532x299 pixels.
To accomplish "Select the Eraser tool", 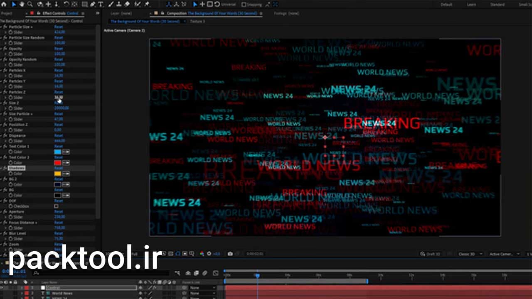I will (x=128, y=4).
